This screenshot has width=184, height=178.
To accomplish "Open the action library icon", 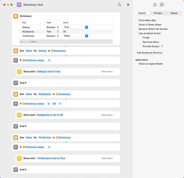I will click(x=155, y=5).
